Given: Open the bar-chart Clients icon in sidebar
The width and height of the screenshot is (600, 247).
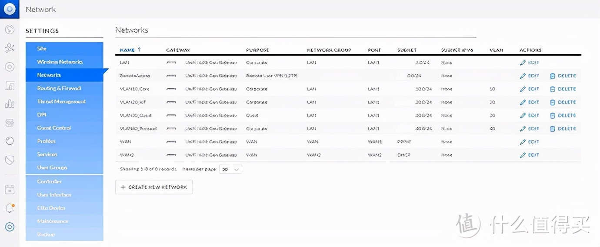Looking at the screenshot, I should (10, 104).
